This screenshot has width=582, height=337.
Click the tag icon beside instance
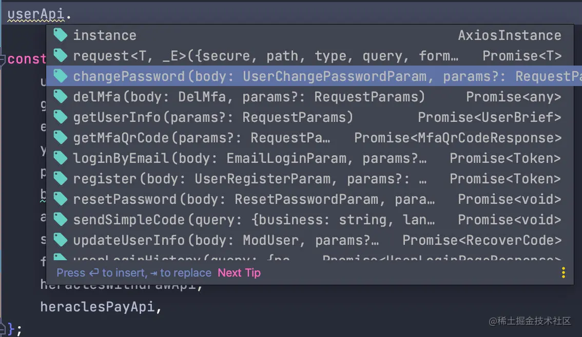tap(60, 35)
